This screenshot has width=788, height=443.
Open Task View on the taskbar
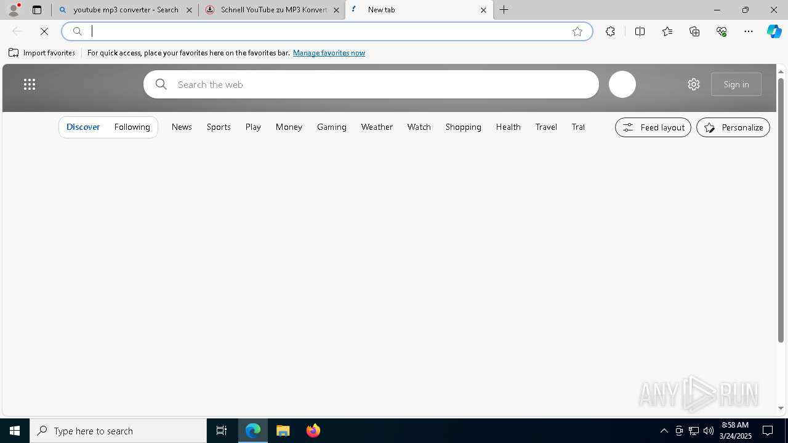pyautogui.click(x=222, y=431)
